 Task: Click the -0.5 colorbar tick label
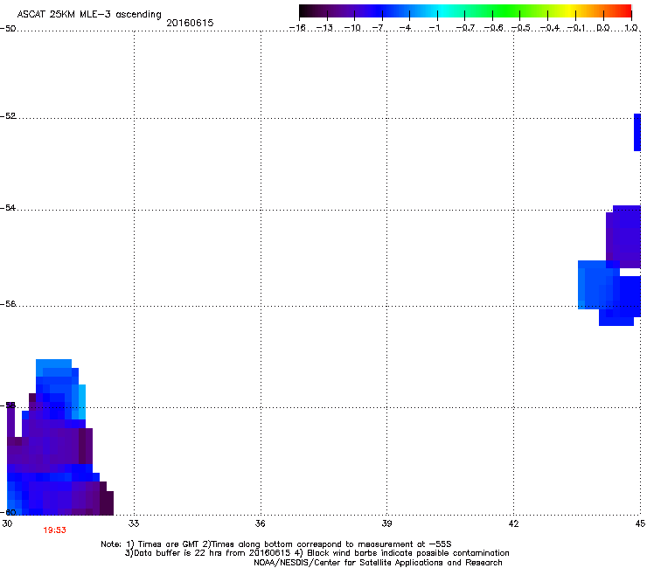[521, 28]
